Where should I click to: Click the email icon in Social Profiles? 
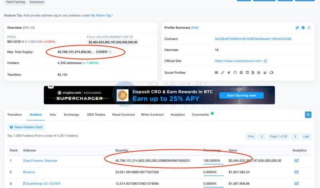[216, 73]
